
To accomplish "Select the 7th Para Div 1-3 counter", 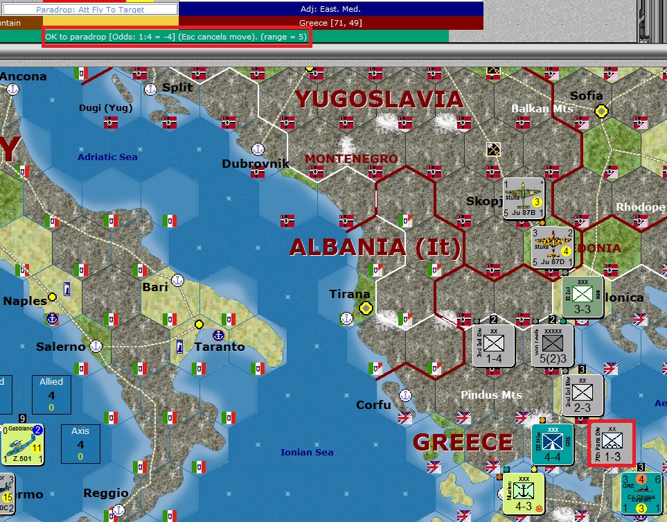I will tap(612, 444).
